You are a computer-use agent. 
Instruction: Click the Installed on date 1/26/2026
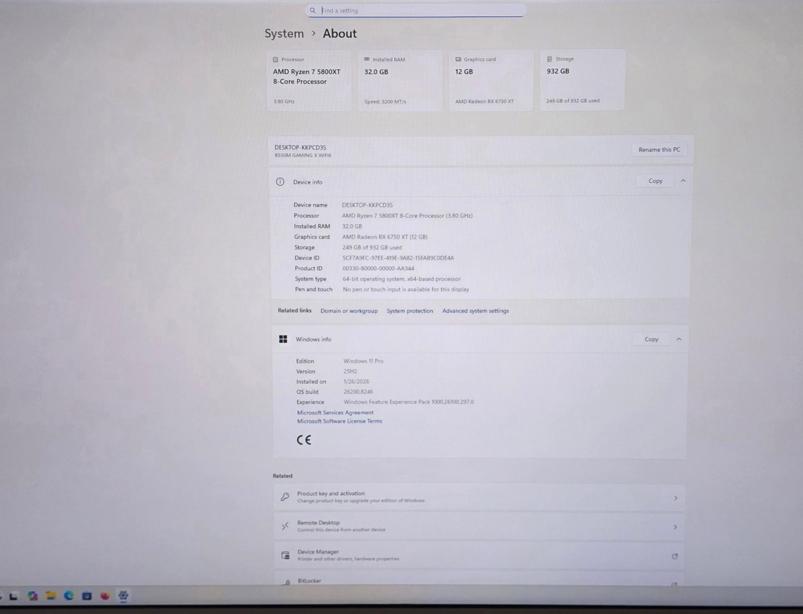click(356, 381)
